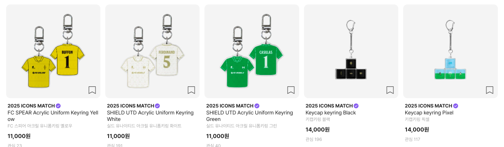
Task: Open SHIELD UTD Acrylic Uniform Keyring White title
Action: (150, 116)
